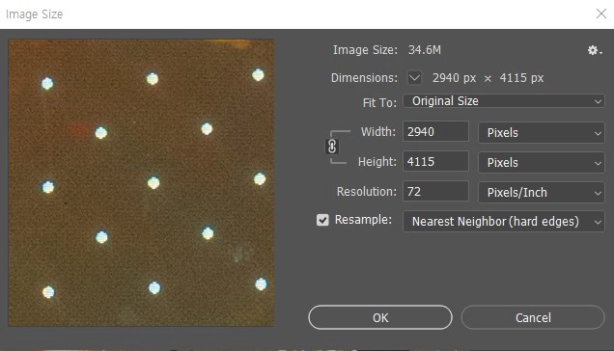
Task: Uncheck the Resample checkbox
Action: coord(322,220)
